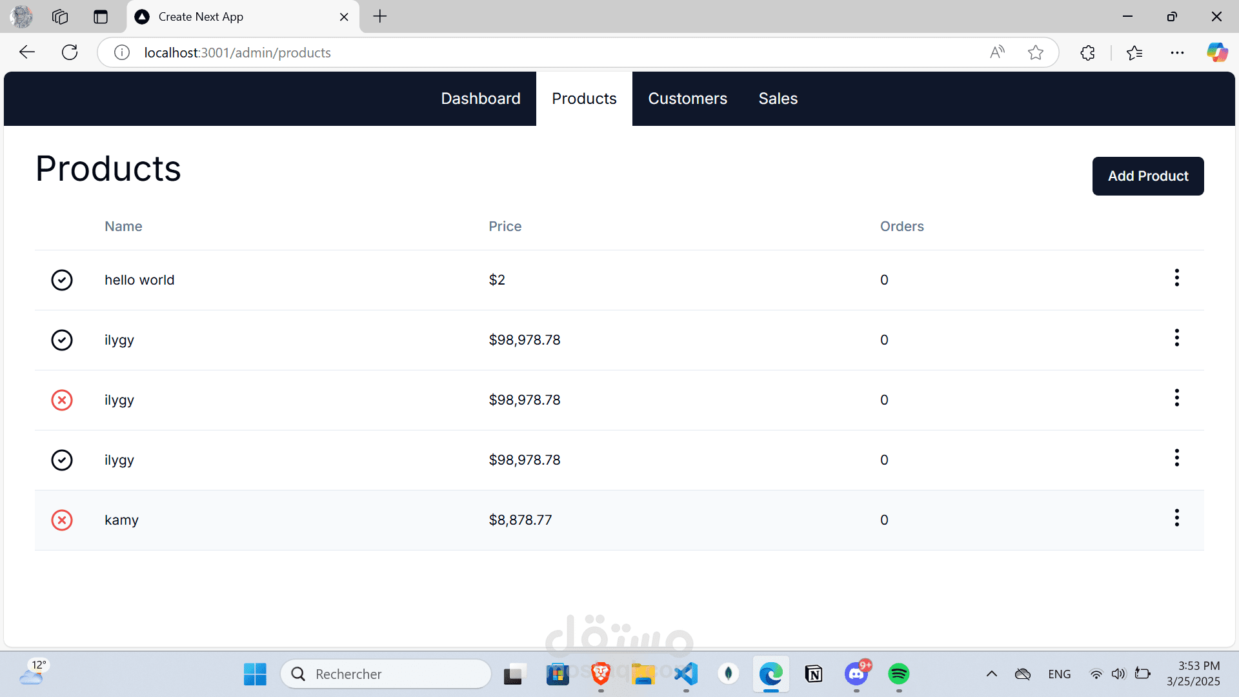The width and height of the screenshot is (1239, 697).
Task: Switch to the Customers nav tab
Action: 687,99
